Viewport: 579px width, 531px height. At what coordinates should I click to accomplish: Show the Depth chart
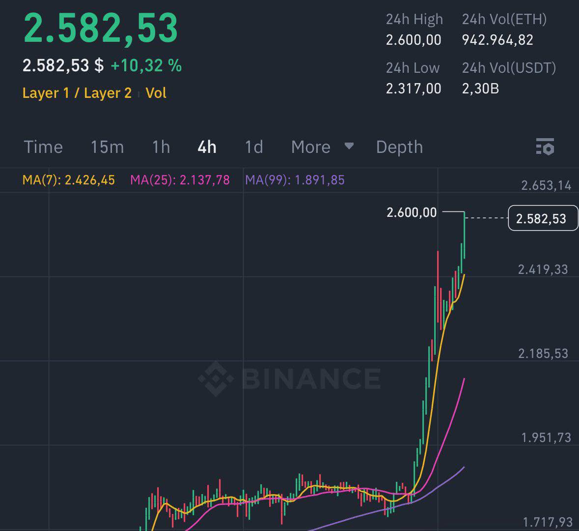(x=399, y=147)
